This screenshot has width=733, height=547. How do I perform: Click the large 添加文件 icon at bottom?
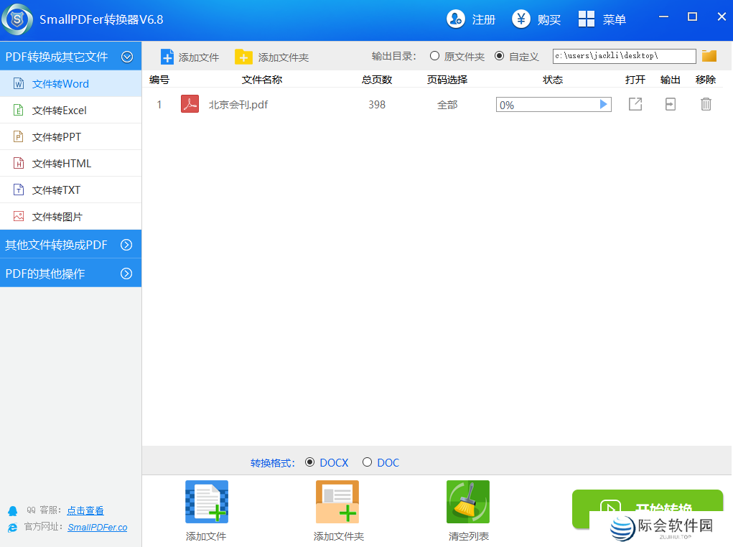[x=207, y=502]
